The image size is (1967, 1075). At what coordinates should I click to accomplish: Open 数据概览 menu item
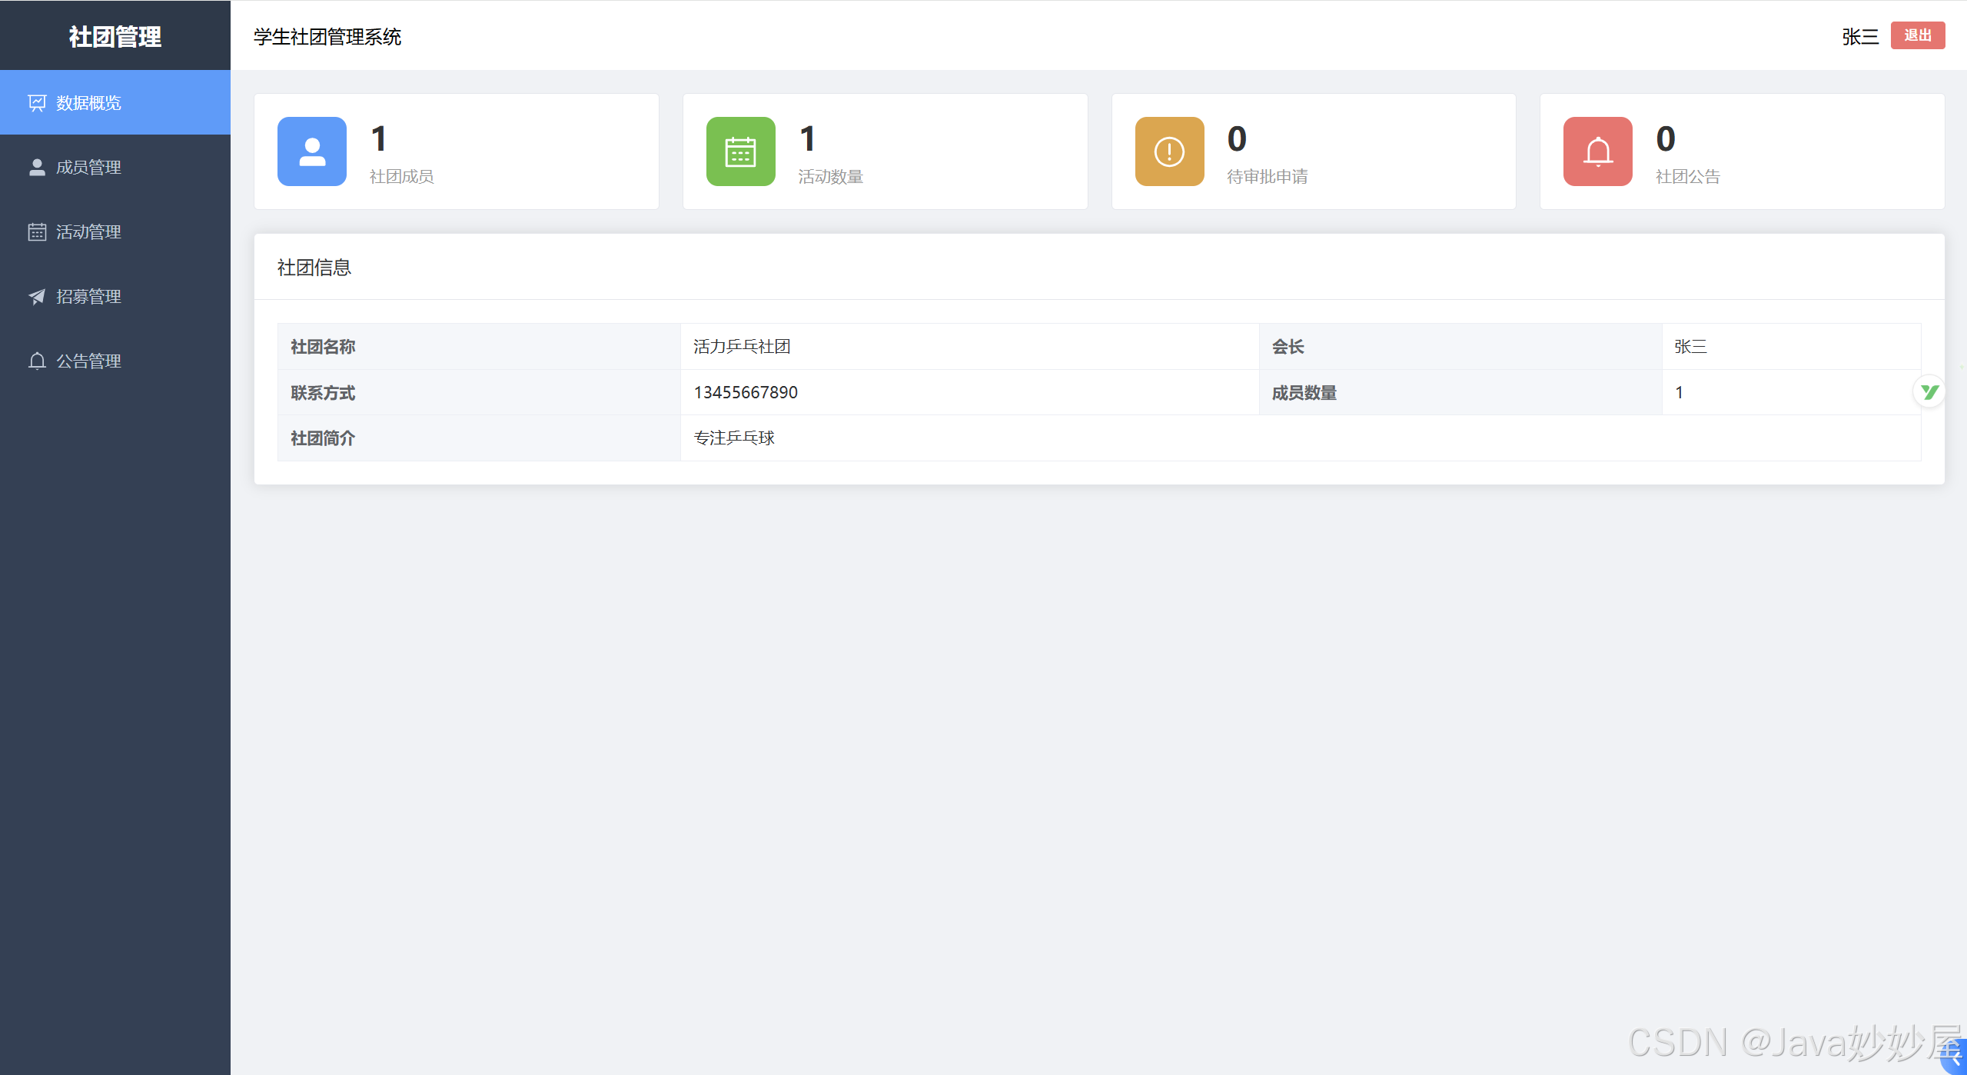coord(115,103)
